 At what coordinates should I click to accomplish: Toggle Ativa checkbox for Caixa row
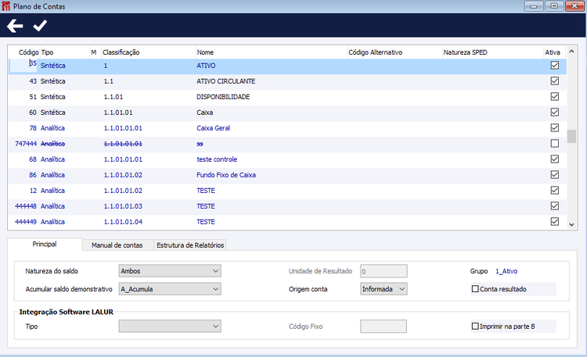coord(555,112)
